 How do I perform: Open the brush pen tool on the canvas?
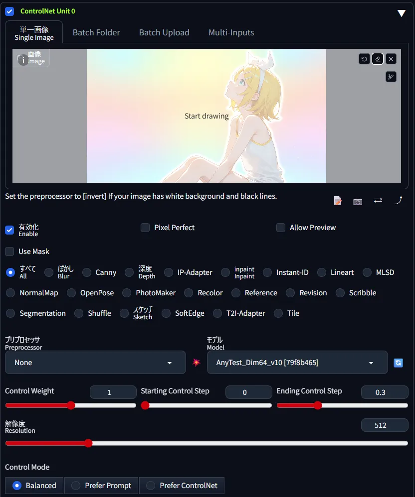391,77
